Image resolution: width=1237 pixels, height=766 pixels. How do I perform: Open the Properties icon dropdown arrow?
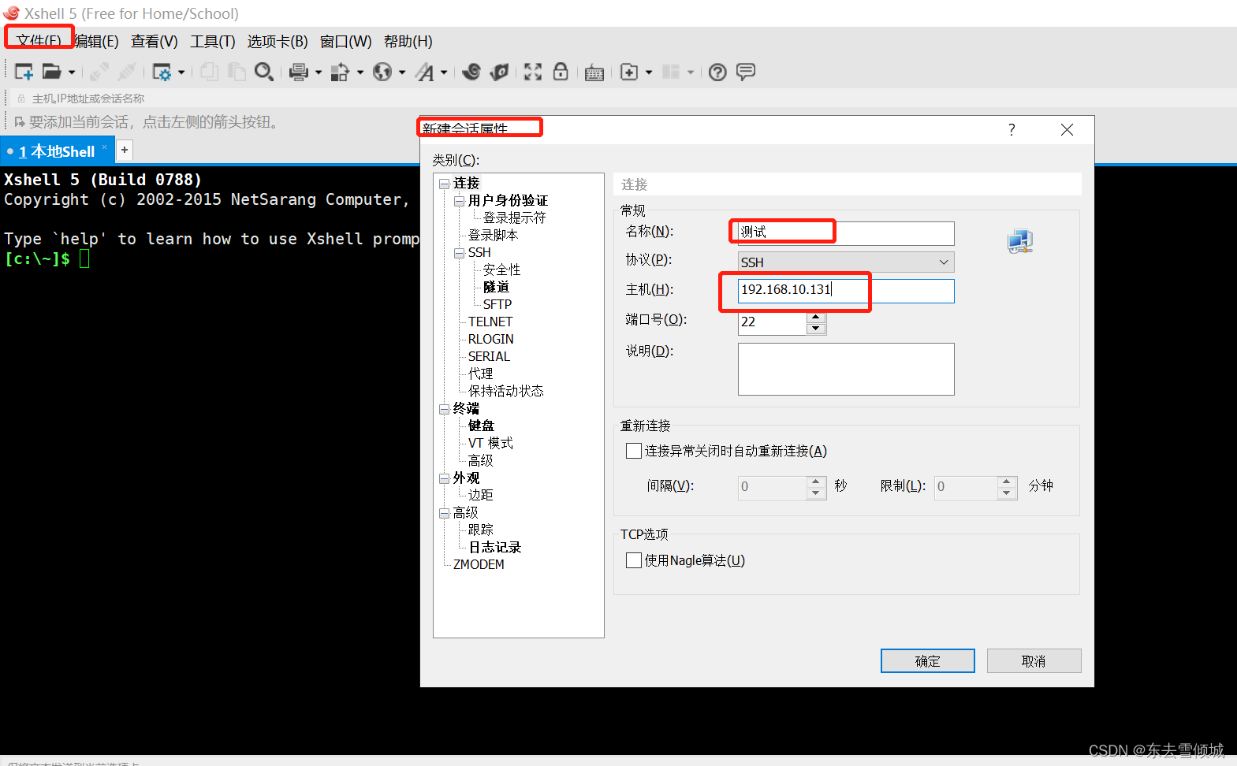(x=181, y=73)
